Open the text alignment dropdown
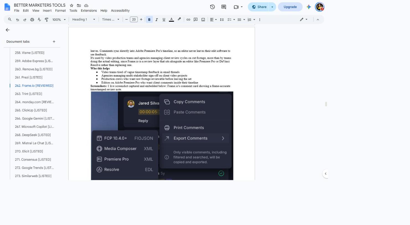 (x=213, y=19)
